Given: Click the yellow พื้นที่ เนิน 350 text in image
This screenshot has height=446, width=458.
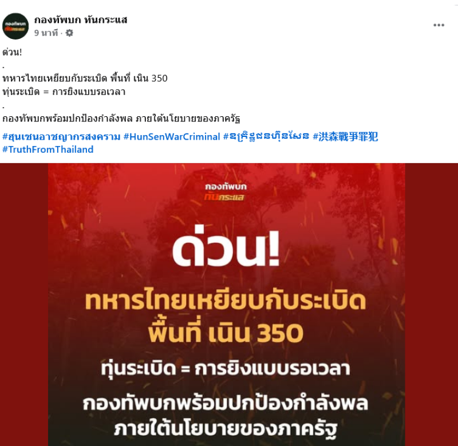Looking at the screenshot, I should [225, 333].
